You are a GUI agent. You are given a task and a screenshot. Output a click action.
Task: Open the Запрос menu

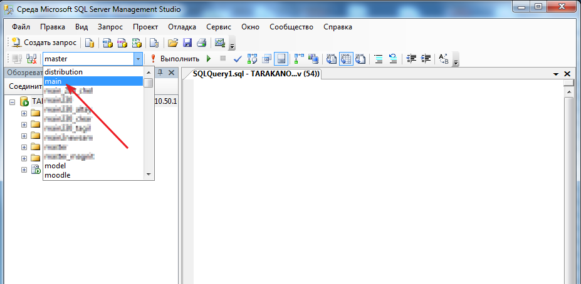(110, 27)
